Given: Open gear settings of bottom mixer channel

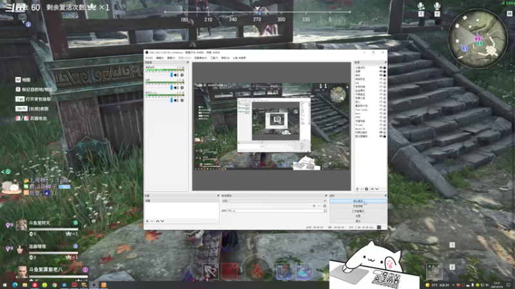Looking at the screenshot, I should click(x=182, y=100).
